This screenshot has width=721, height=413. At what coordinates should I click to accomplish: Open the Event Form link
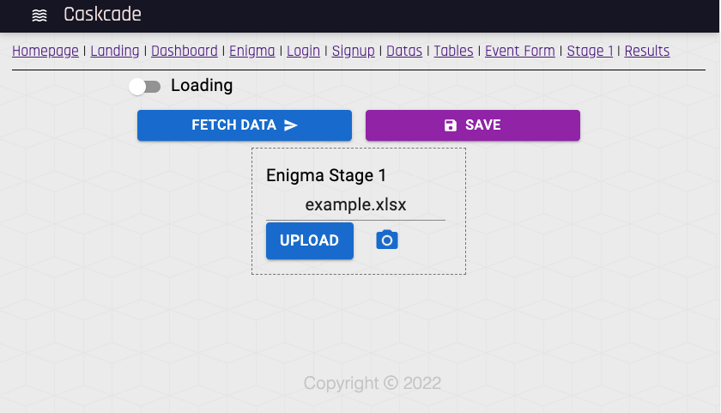[x=519, y=51]
